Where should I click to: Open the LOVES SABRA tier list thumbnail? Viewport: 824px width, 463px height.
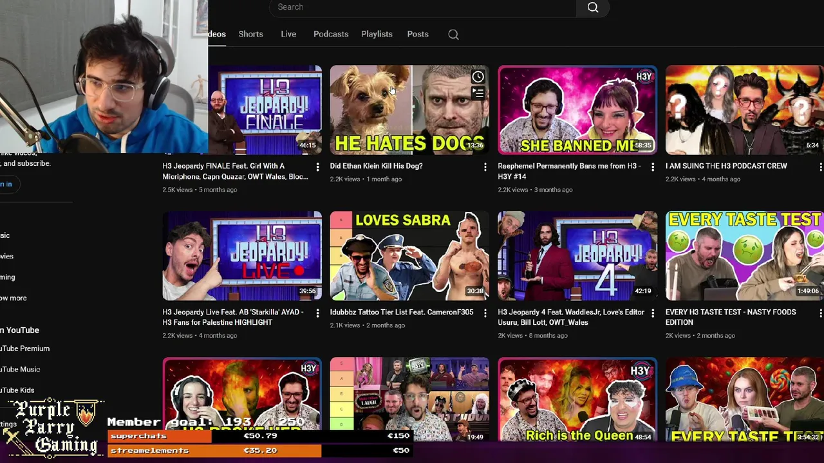(409, 256)
